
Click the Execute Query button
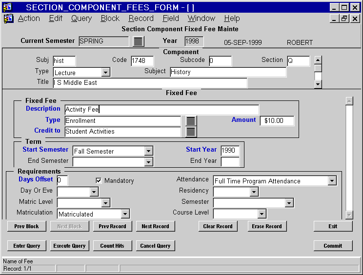[x=69, y=246]
